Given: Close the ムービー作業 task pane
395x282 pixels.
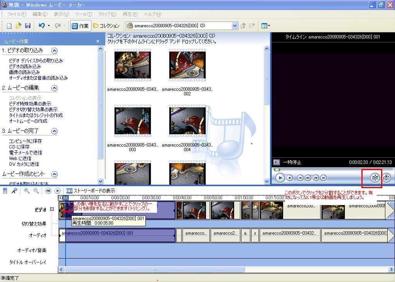Looking at the screenshot, I should point(98,41).
